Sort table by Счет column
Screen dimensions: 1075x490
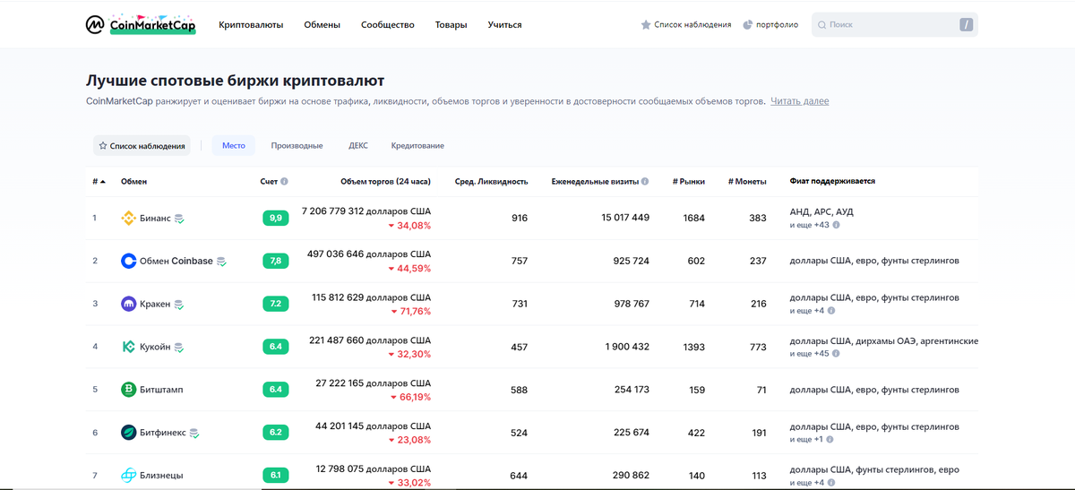(269, 181)
